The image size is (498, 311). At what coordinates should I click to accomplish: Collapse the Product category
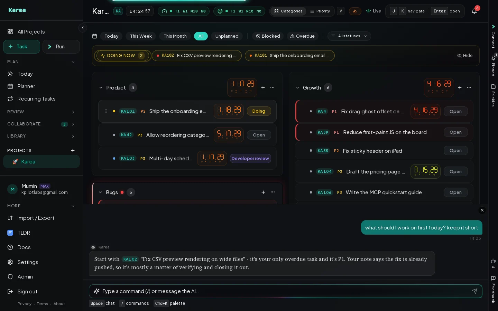[x=101, y=88]
